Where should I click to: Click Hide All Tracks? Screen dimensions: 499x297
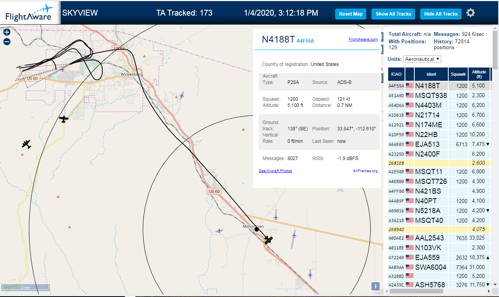tap(441, 14)
